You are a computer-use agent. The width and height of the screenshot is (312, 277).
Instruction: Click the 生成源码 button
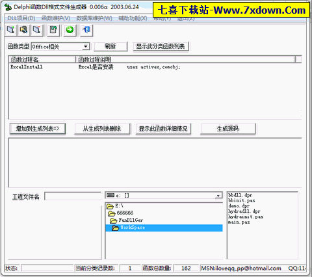click(x=227, y=129)
